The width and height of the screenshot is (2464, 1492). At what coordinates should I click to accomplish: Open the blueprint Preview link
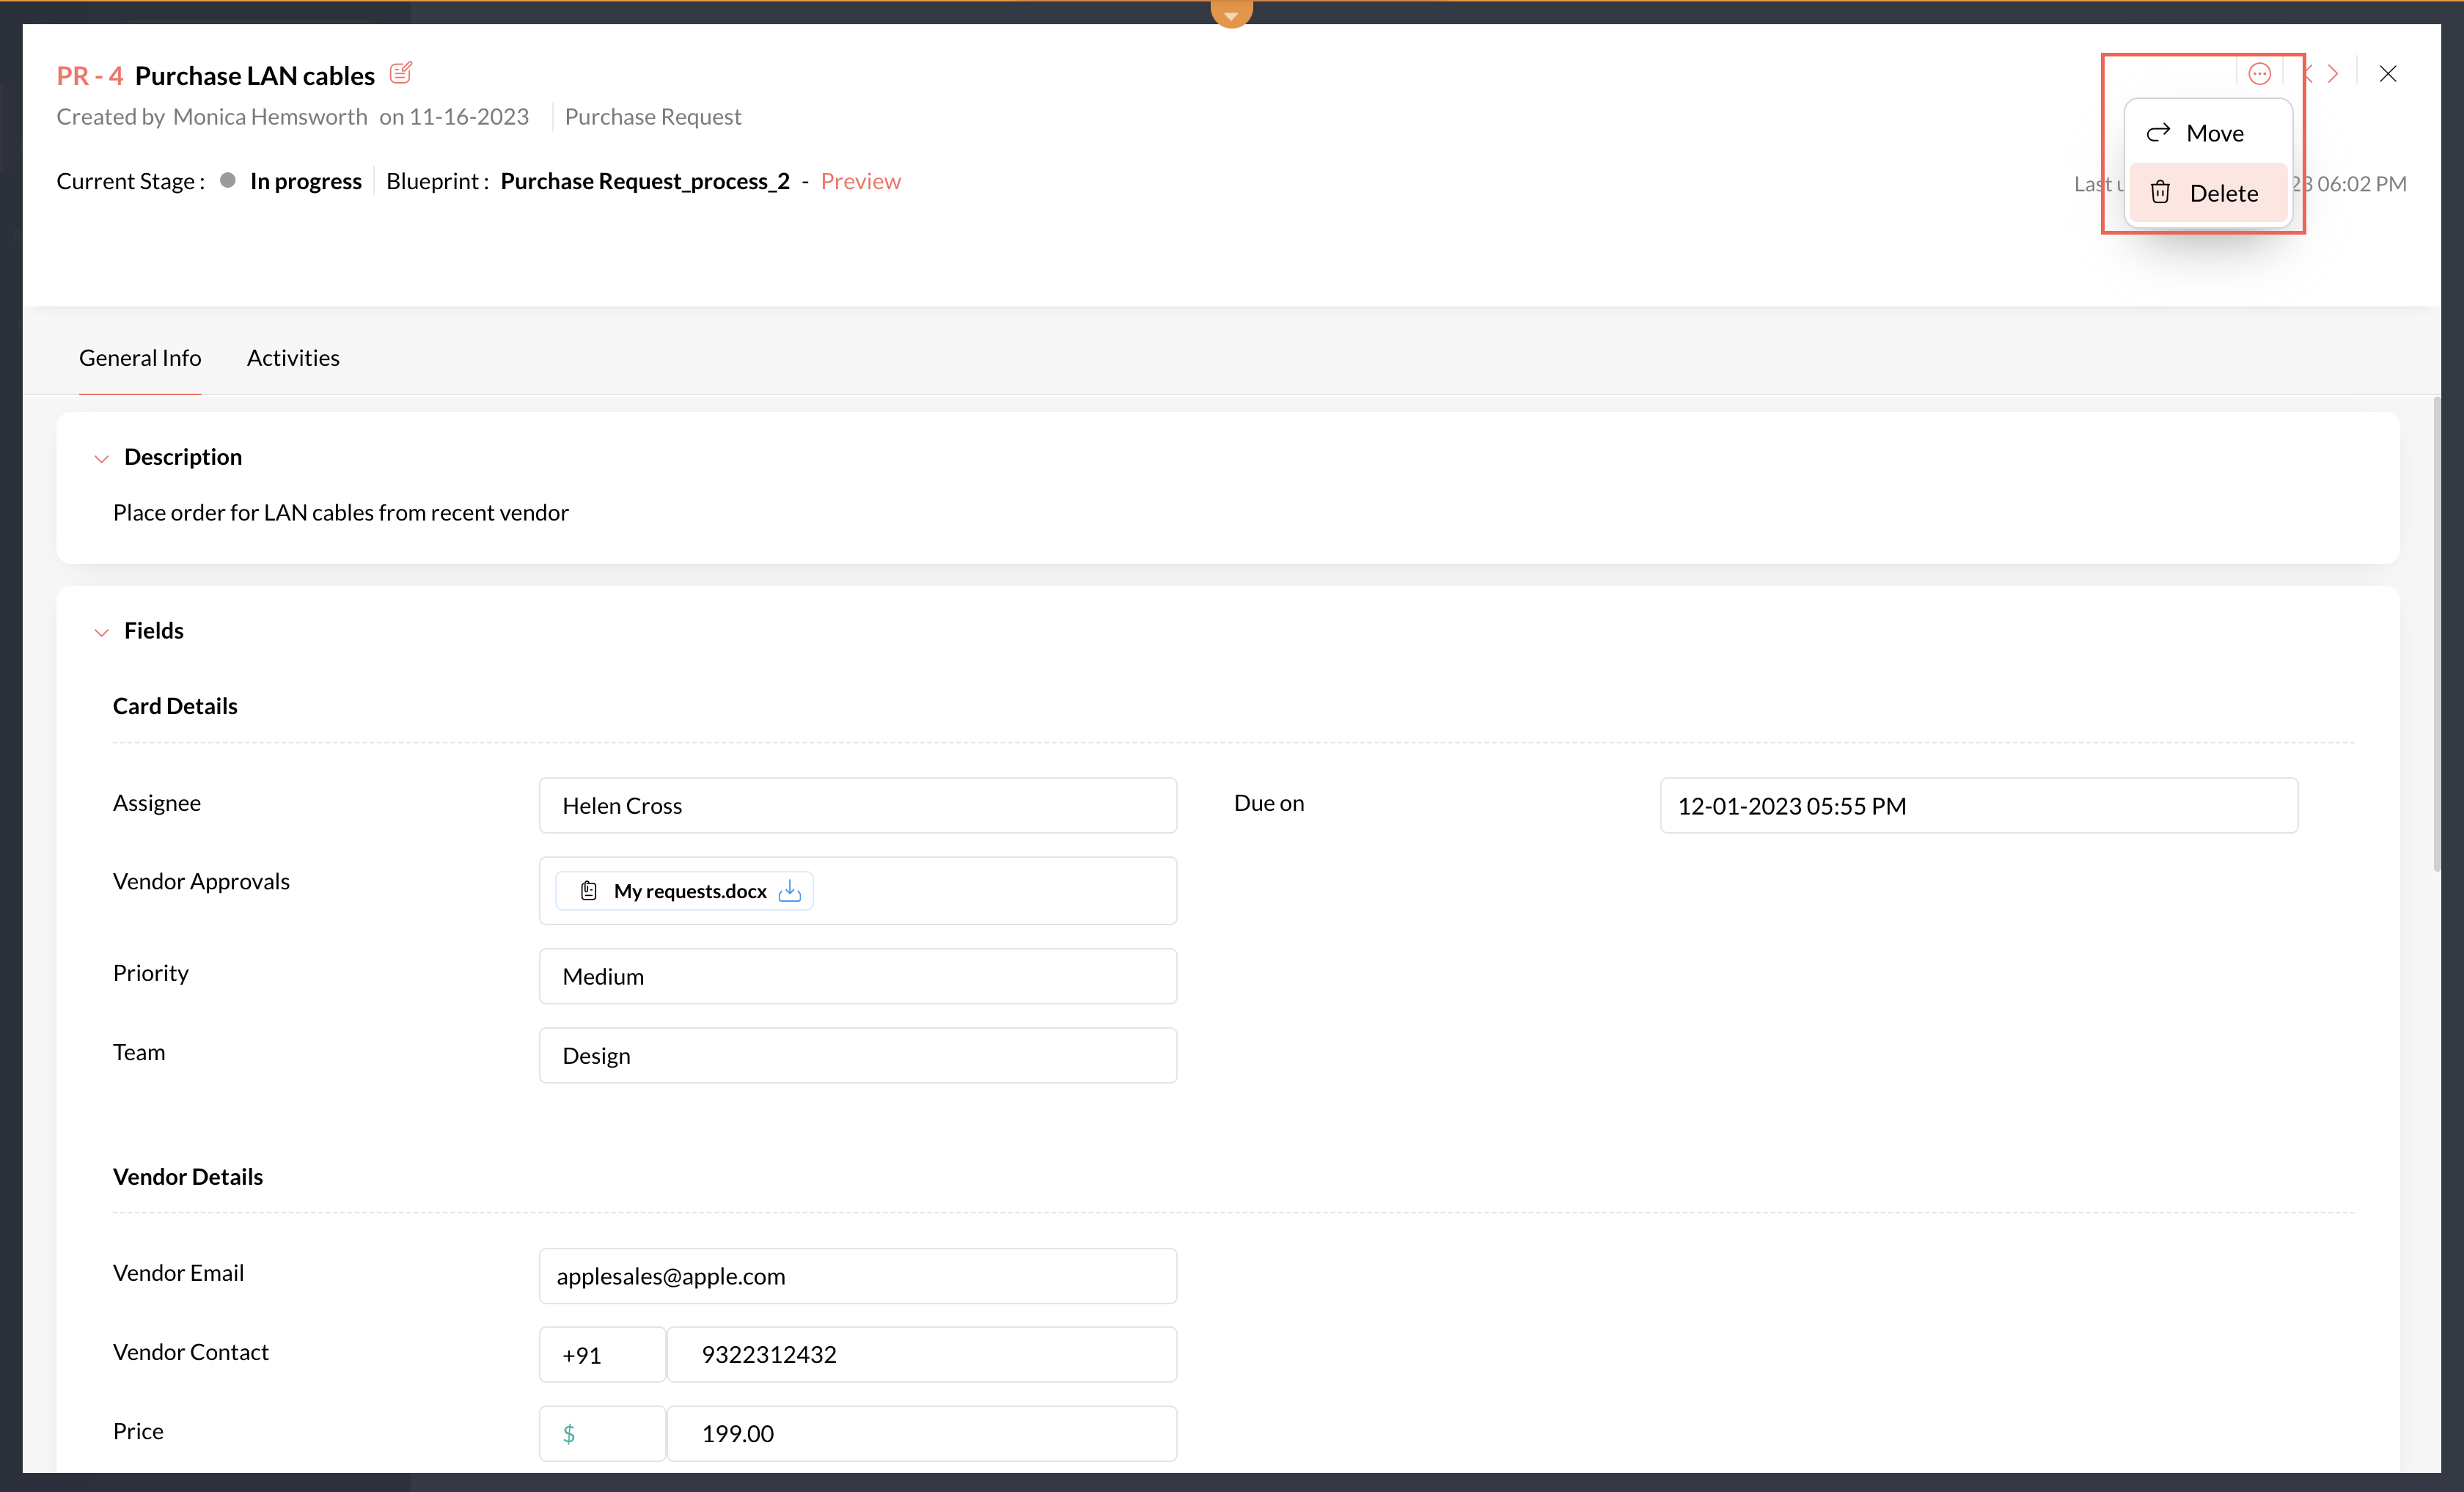860,181
